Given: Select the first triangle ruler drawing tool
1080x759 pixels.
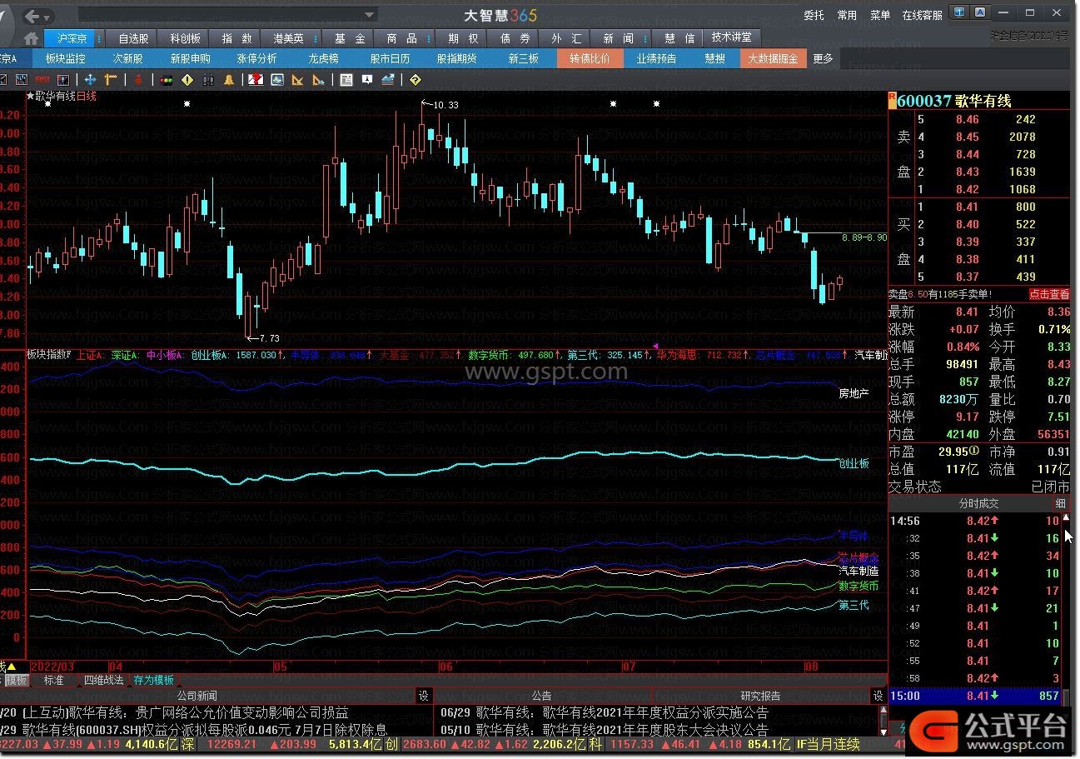Looking at the screenshot, I should coord(297,80).
